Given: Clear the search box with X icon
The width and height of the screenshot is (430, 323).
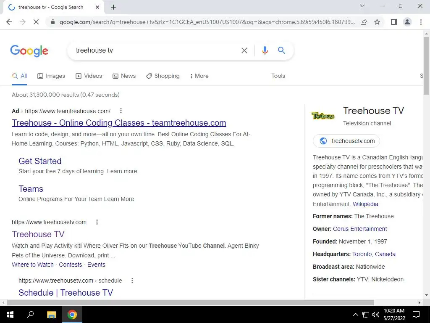Looking at the screenshot, I should 244,50.
